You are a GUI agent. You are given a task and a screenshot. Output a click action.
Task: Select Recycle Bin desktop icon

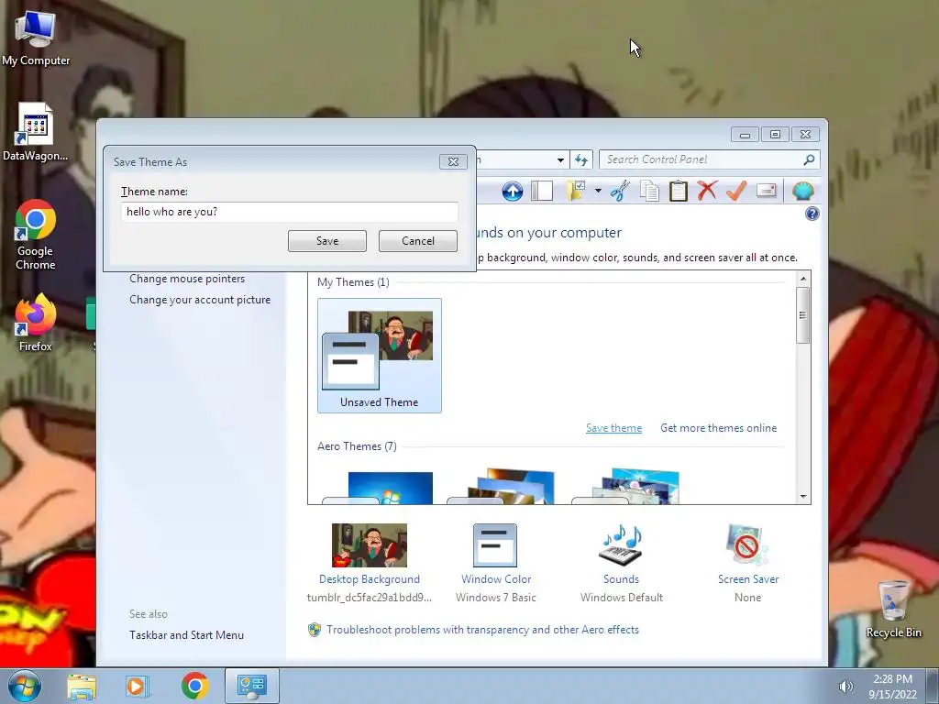893,610
